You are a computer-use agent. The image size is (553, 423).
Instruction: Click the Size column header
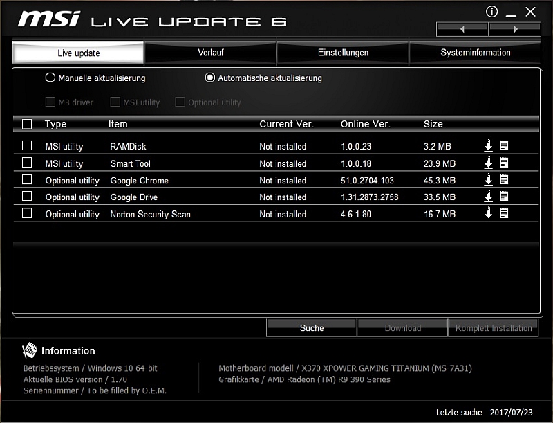click(x=433, y=124)
